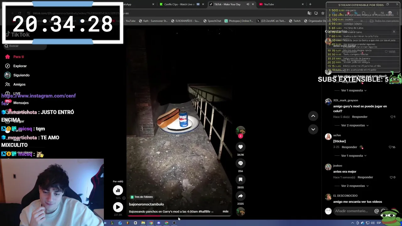Click the play button below vidIQ stats

[118, 207]
